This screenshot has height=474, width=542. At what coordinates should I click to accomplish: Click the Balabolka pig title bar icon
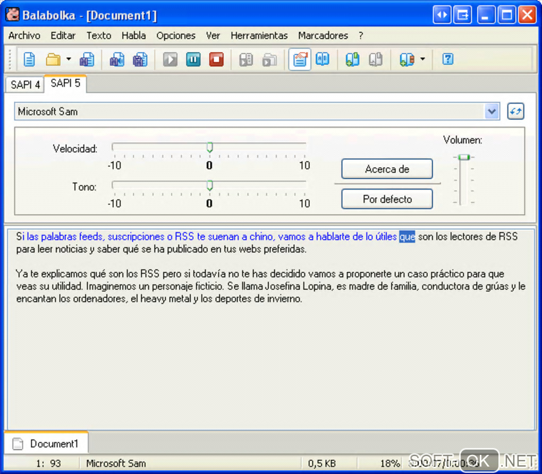(12, 15)
